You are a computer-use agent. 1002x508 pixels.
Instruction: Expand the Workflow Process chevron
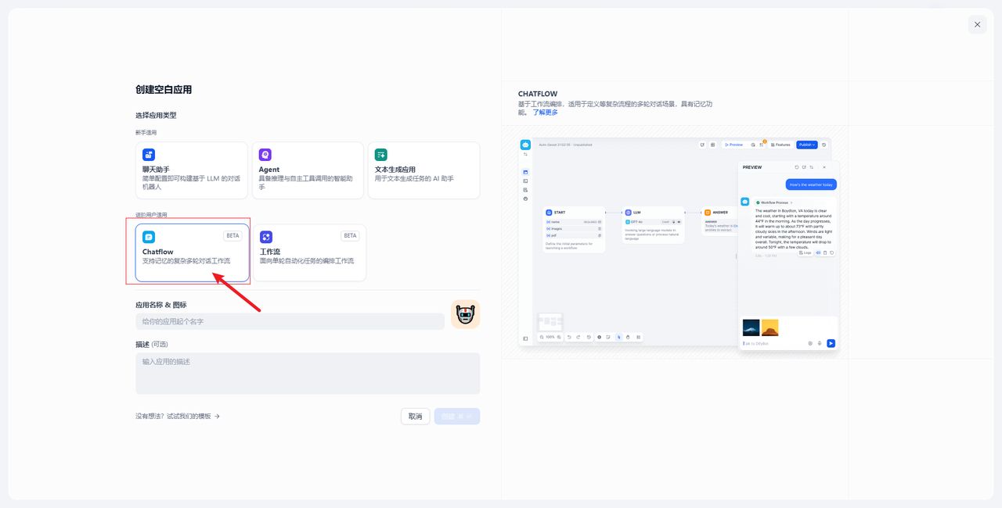[791, 202]
